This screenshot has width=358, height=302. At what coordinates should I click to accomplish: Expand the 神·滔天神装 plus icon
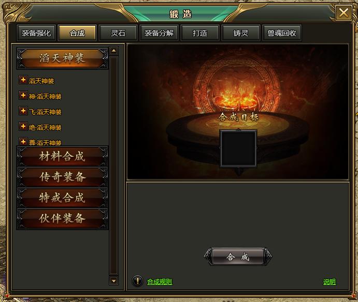coord(23,96)
